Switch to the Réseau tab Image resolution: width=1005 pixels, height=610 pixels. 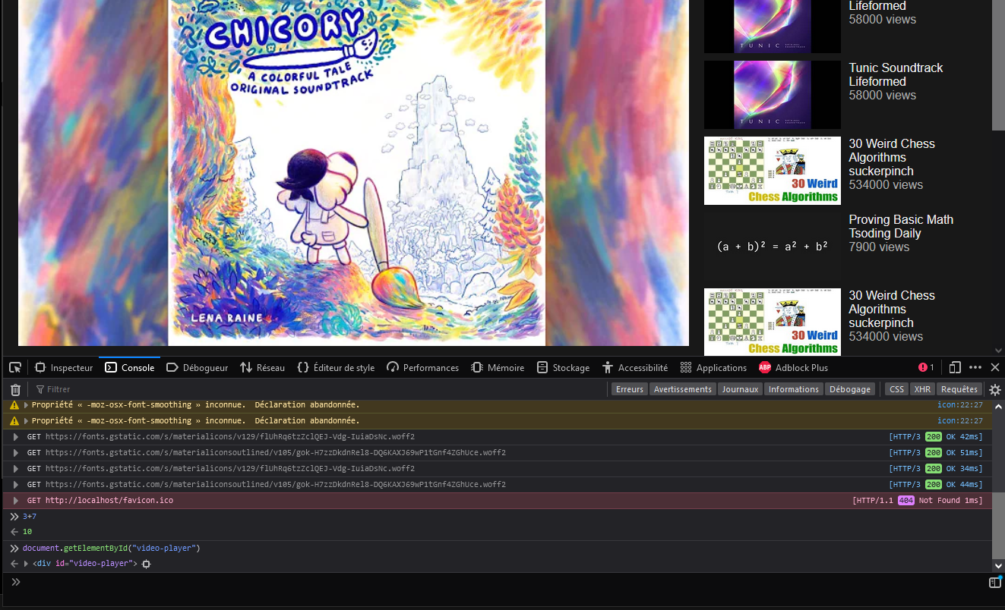coord(262,367)
